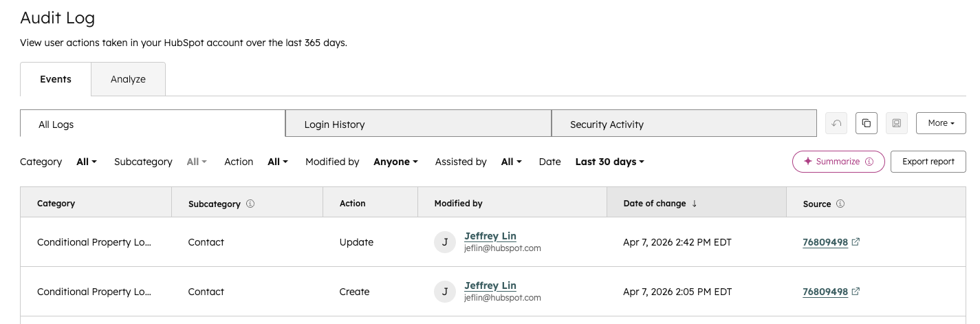The image size is (980, 324).
Task: Open the Last 30 days date dropdown
Action: (609, 162)
